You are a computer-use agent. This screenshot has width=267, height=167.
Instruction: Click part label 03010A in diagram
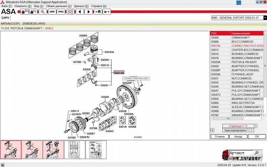pos(119,72)
